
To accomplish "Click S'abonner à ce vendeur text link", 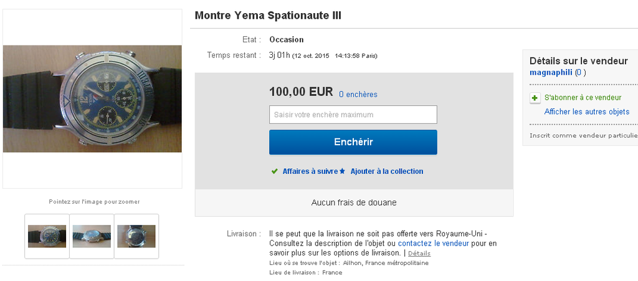I will (x=583, y=98).
